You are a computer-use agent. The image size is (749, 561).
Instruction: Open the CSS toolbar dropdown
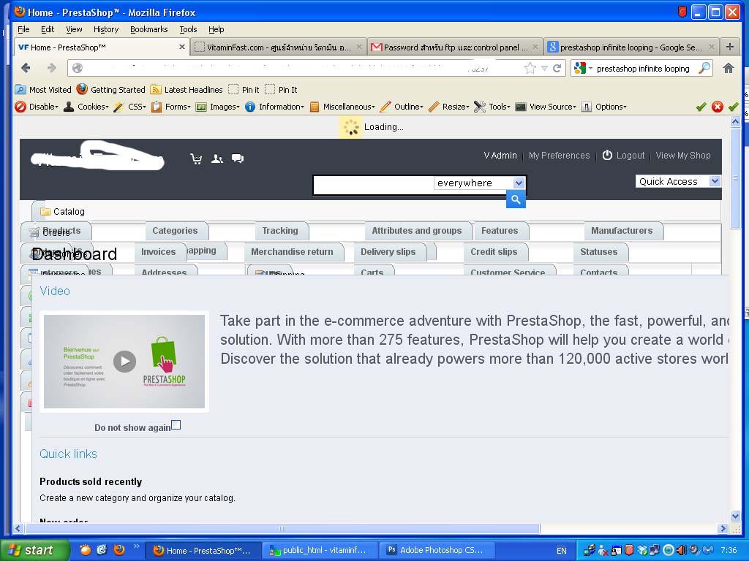coord(130,107)
